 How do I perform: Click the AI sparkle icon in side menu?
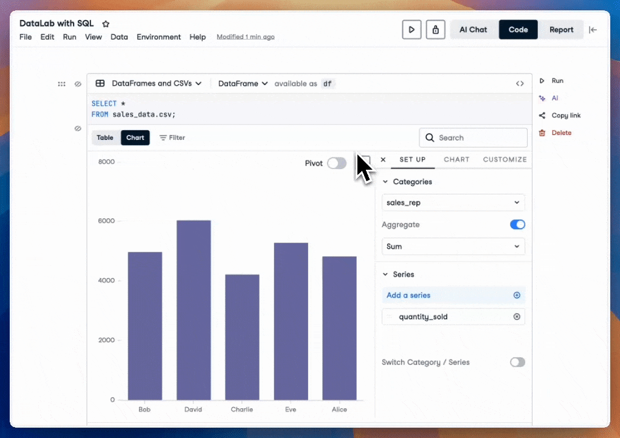click(x=542, y=98)
